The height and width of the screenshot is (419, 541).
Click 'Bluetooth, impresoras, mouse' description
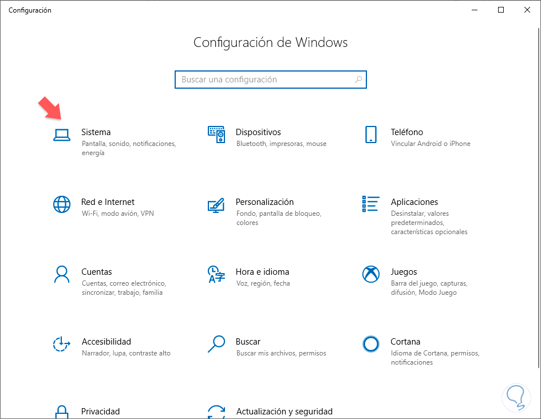coord(281,144)
